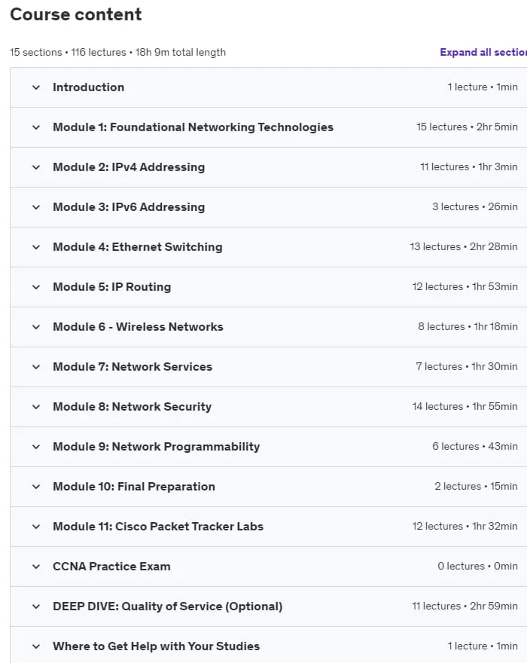Open DEEP DIVE: Quality of Service section
The image size is (527, 663).
pos(268,606)
